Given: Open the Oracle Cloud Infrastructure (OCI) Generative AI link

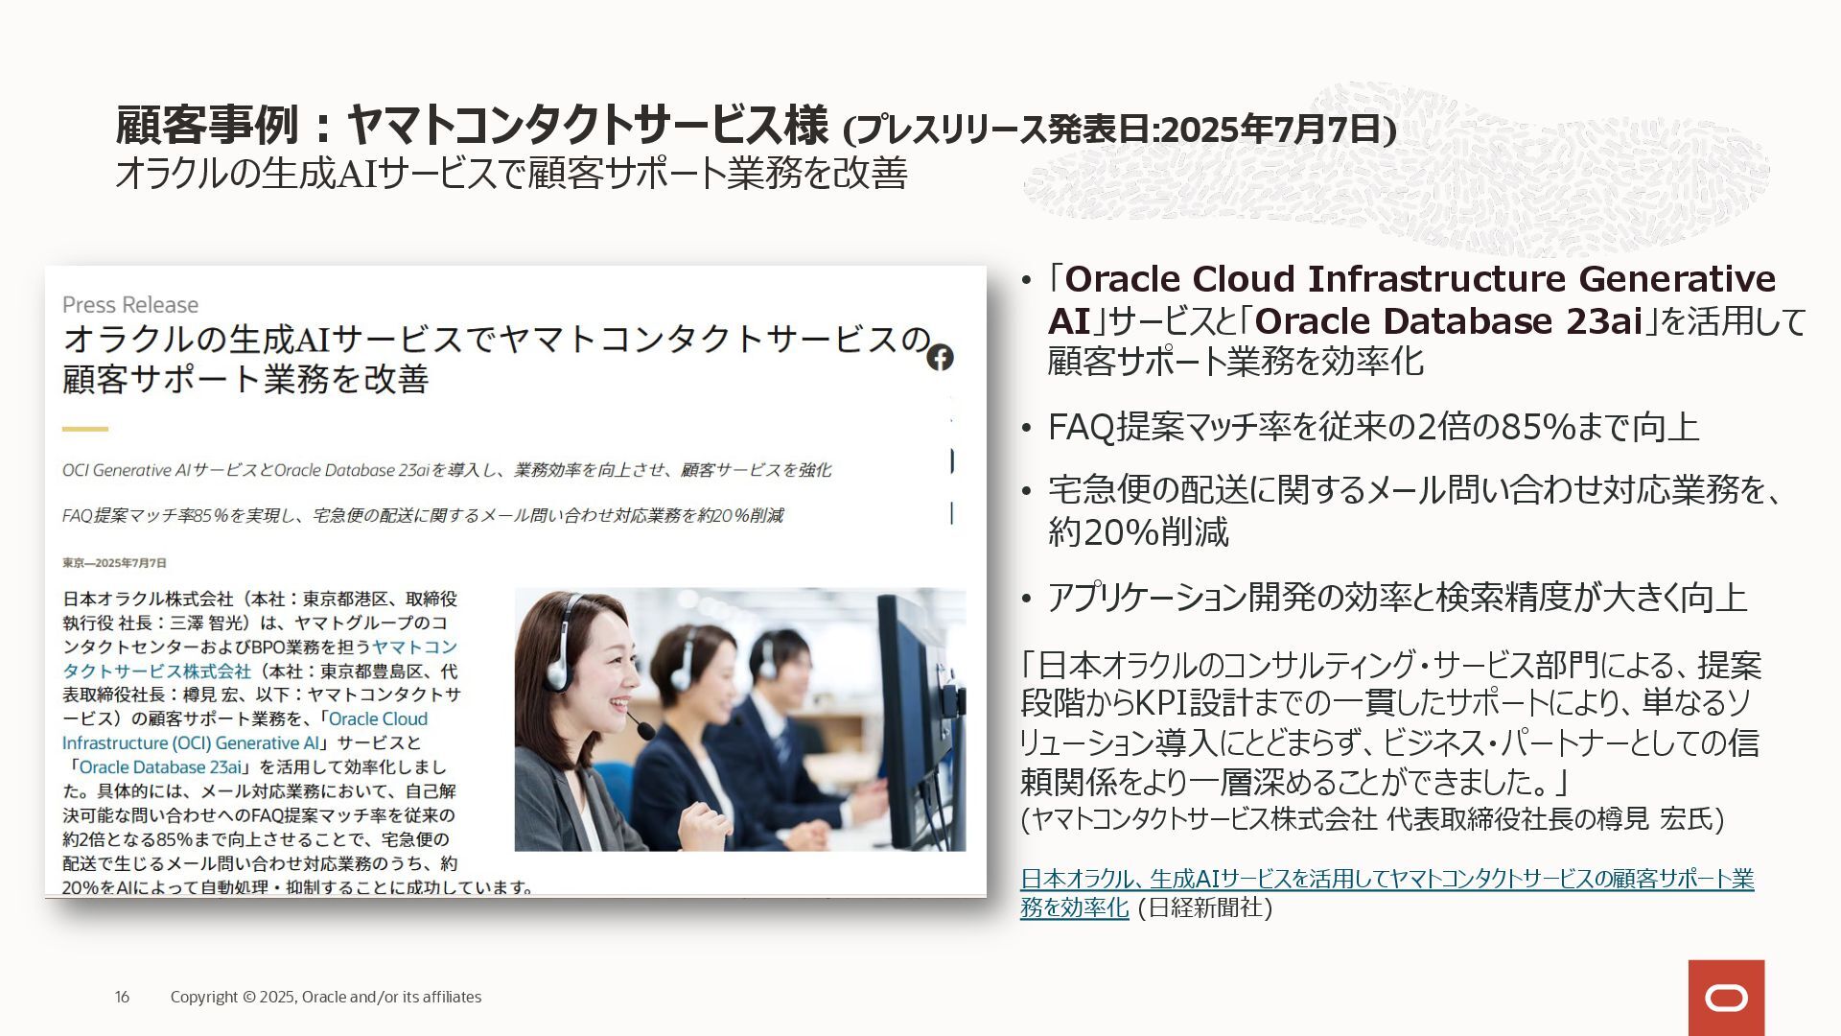Looking at the screenshot, I should point(190,743).
